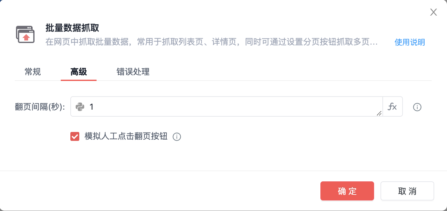Open the 使用说明 link
The height and width of the screenshot is (211, 447).
410,42
